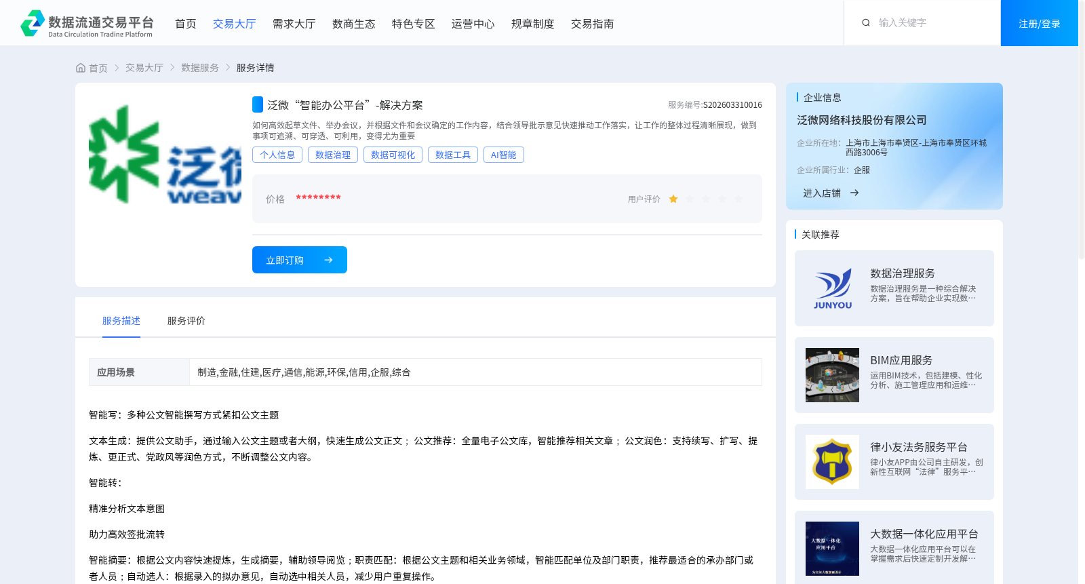Switch to the 服务描述 tab

coord(121,321)
